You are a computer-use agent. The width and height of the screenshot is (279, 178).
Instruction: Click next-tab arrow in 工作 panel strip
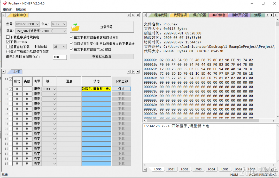(133, 72)
